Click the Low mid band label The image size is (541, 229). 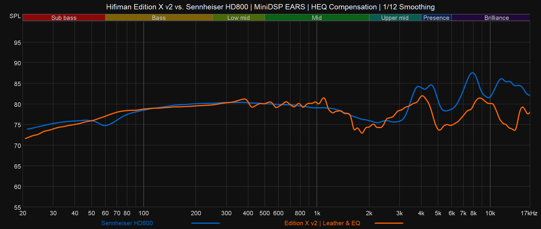[238, 18]
